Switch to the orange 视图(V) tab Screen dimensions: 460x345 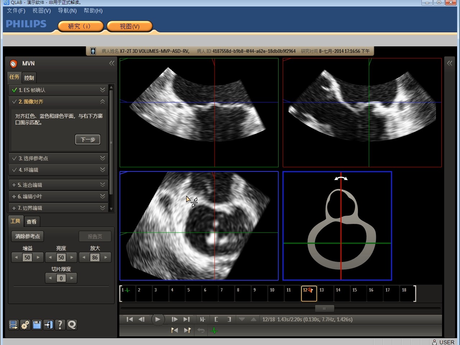130,26
